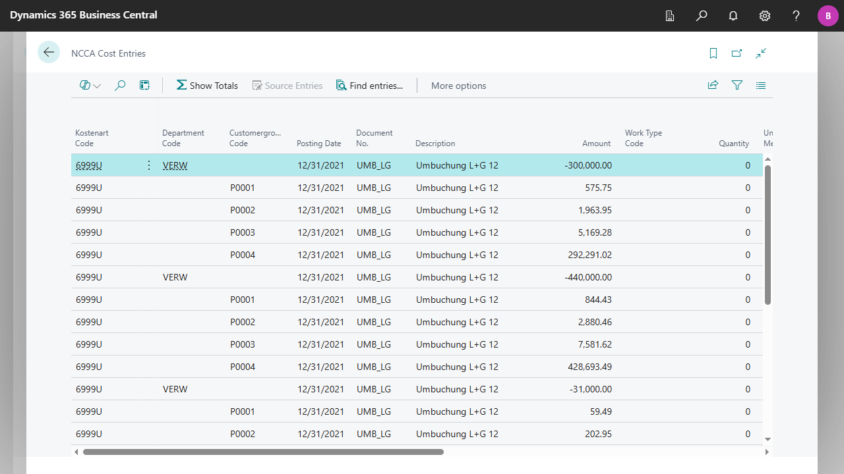The height and width of the screenshot is (474, 844).
Task: Click the vertical scrollbar down arrow
Action: point(768,439)
